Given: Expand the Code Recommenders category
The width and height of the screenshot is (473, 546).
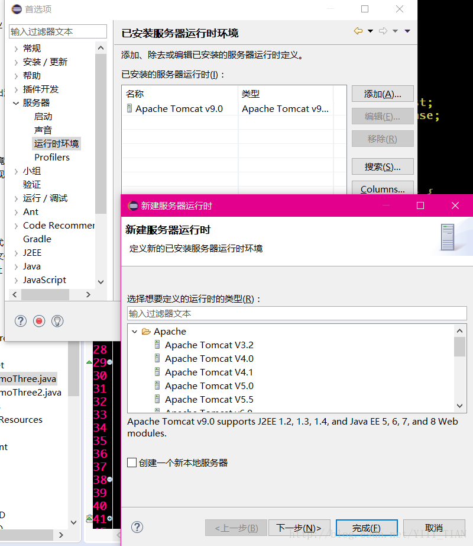Looking at the screenshot, I should [16, 226].
